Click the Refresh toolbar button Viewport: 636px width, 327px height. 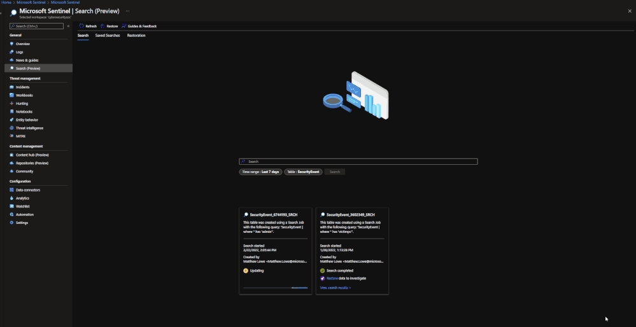[88, 26]
